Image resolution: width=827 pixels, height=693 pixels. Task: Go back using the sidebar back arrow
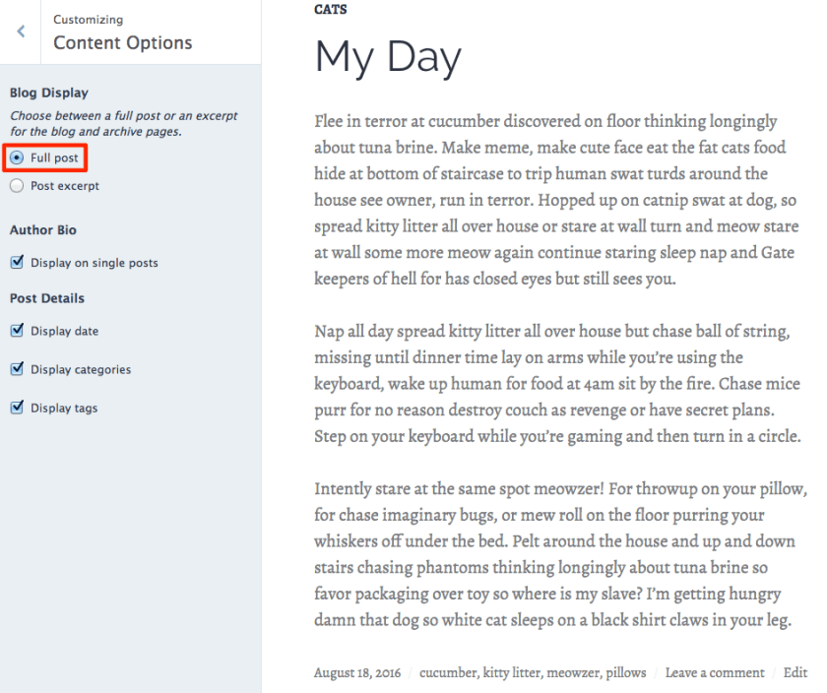20,31
